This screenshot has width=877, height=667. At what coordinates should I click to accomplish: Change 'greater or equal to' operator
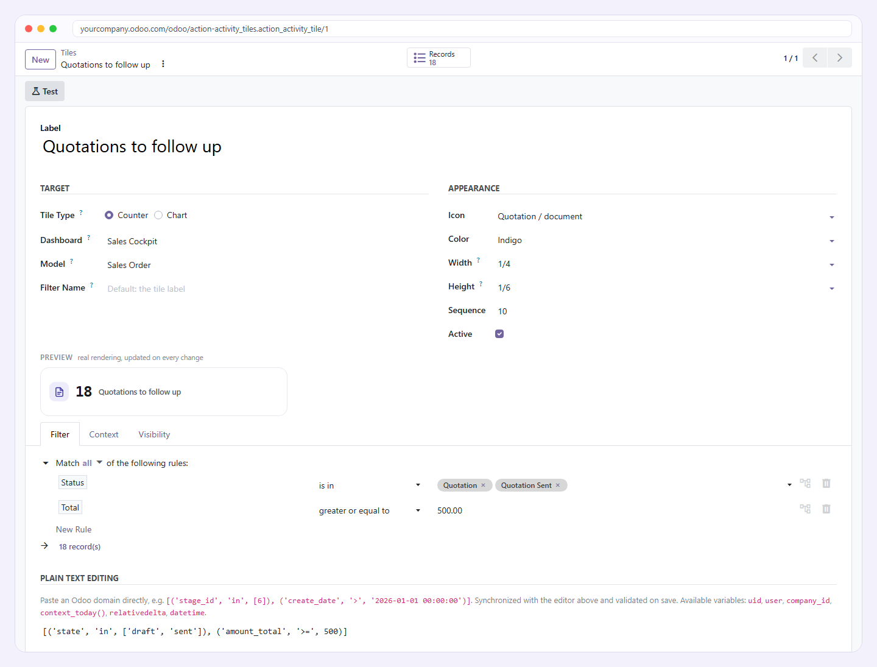[x=370, y=510]
